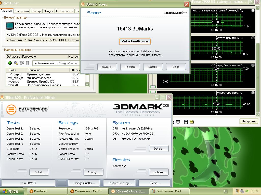
Task: Click the magnifier icon in driver settings
Action: coord(16,63)
